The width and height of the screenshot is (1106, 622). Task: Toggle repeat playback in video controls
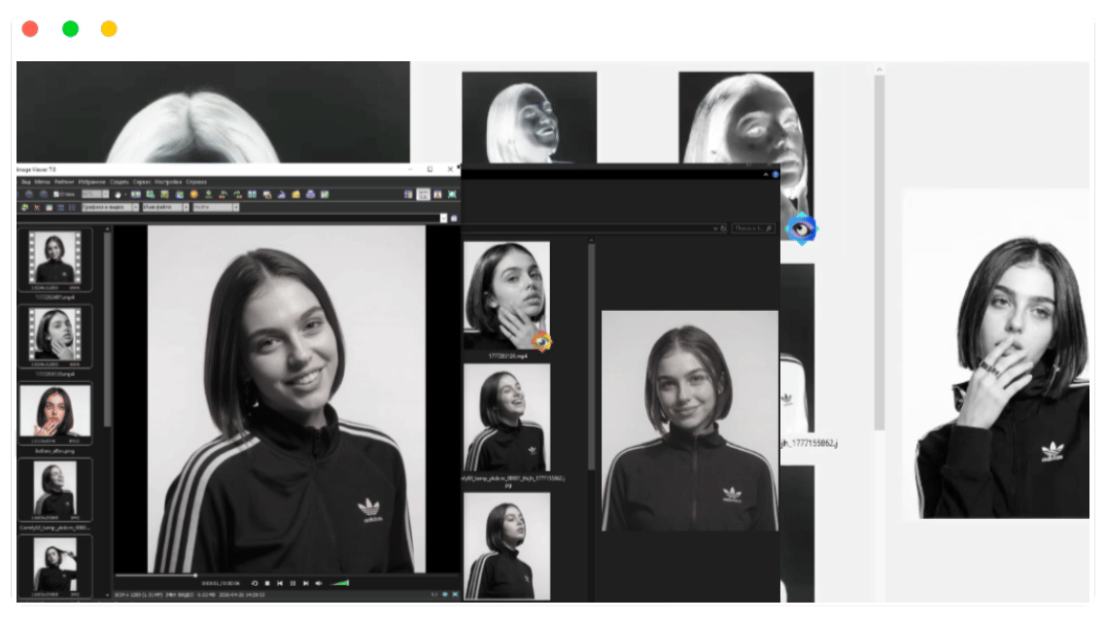pos(255,583)
